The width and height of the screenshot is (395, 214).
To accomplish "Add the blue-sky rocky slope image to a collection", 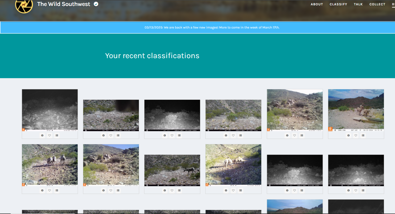I will [x=118, y=191].
